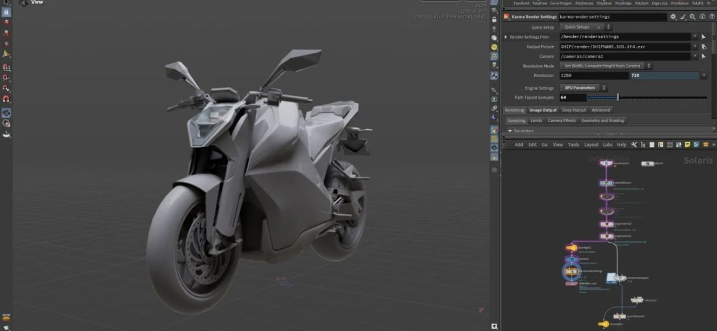The width and height of the screenshot is (717, 331).
Task: Open Quick Setups dropdown
Action: click(585, 27)
